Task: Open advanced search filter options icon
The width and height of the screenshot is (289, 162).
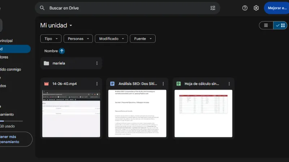Action: tap(213, 8)
